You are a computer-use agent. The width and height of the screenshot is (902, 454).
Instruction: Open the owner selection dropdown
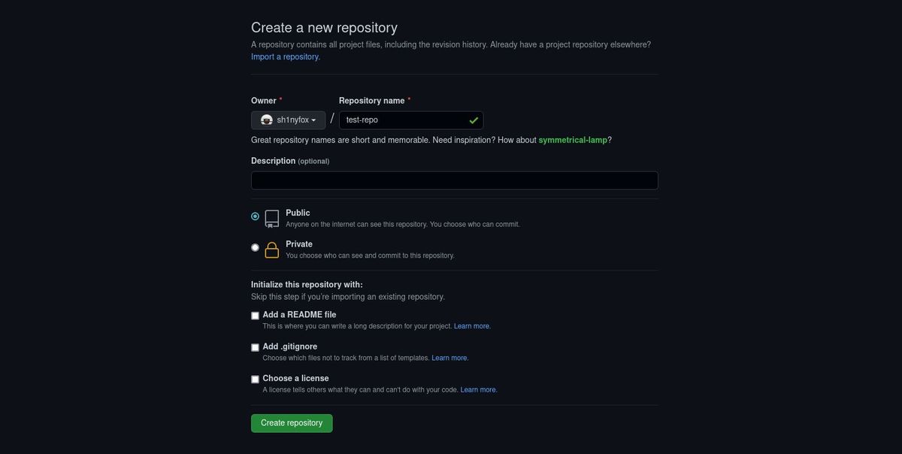[288, 118]
